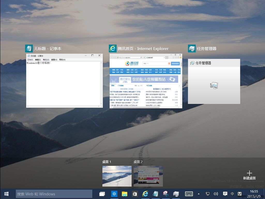This screenshot has width=265, height=199.
Task: Open the Action Center notification icon
Action: 225,194
